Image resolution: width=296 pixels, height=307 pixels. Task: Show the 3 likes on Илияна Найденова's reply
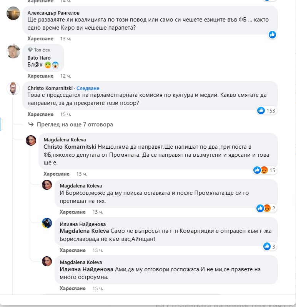pyautogui.click(x=269, y=246)
